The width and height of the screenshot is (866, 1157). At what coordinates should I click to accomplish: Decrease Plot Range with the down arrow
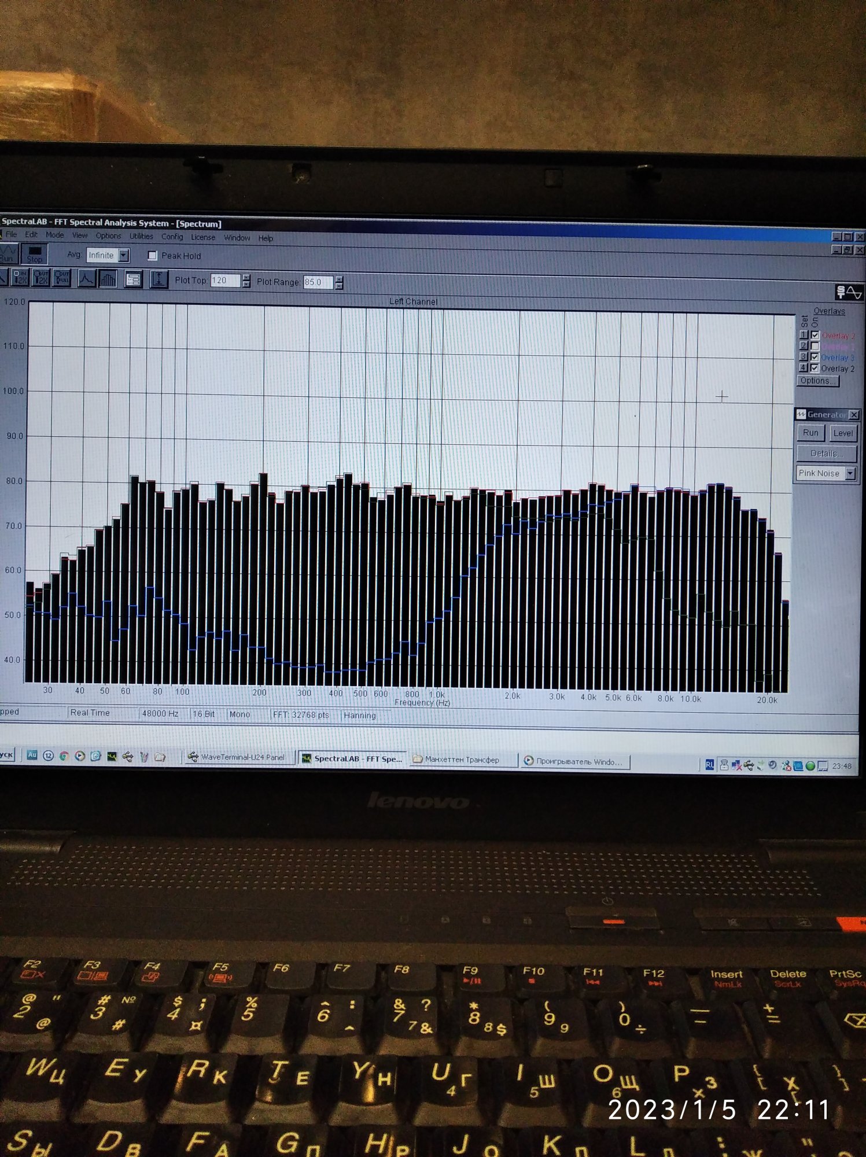(339, 286)
